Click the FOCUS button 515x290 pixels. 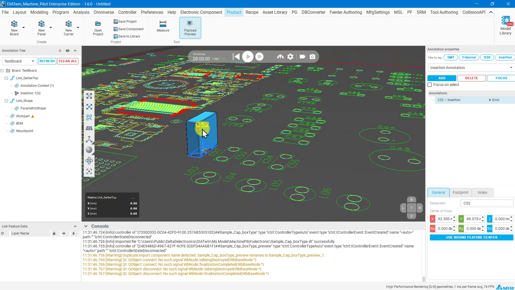click(x=501, y=78)
